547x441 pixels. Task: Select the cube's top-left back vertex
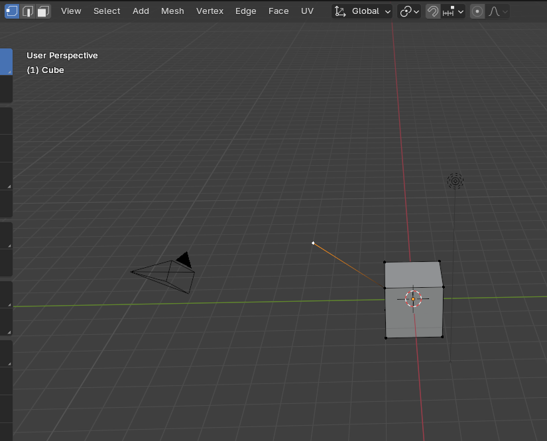(385, 262)
